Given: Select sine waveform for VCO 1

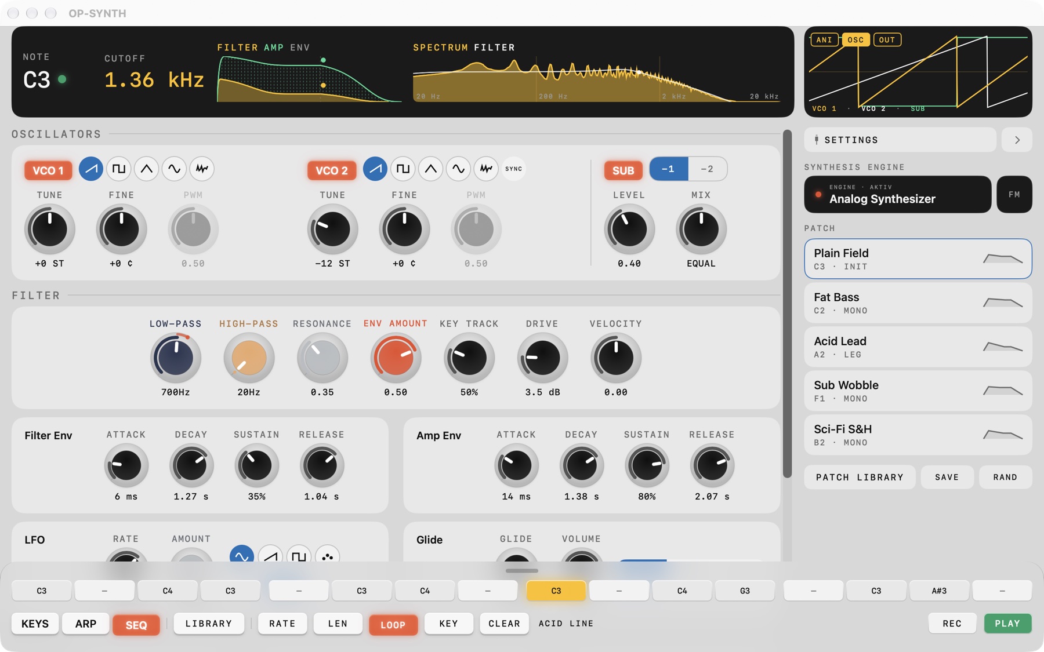Looking at the screenshot, I should click(175, 169).
